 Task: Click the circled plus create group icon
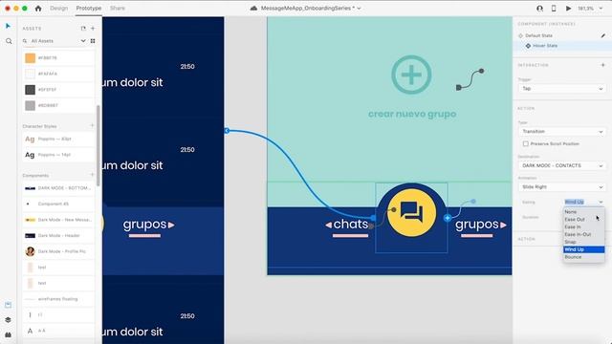click(x=411, y=75)
